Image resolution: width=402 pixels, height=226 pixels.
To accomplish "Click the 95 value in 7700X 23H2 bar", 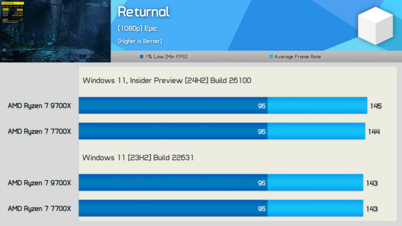I will point(262,209).
